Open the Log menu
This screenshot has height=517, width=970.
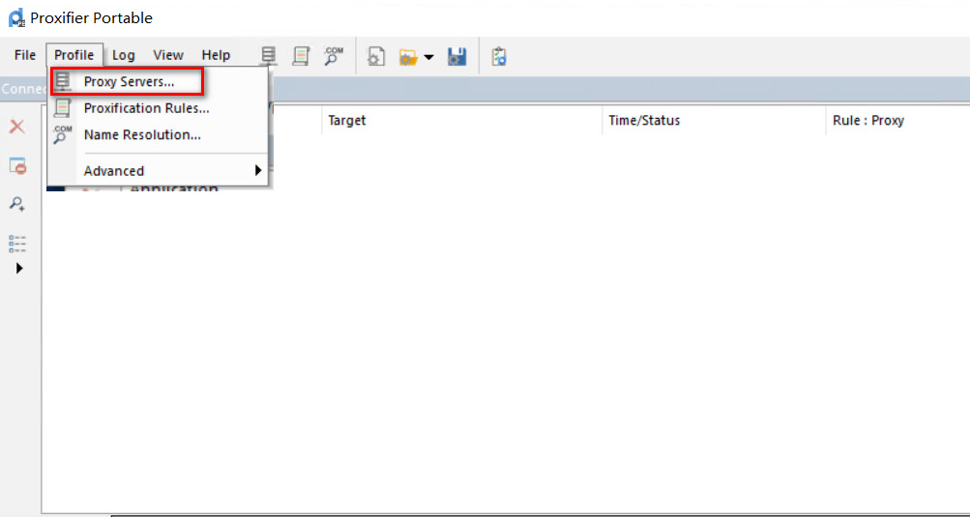coord(124,55)
